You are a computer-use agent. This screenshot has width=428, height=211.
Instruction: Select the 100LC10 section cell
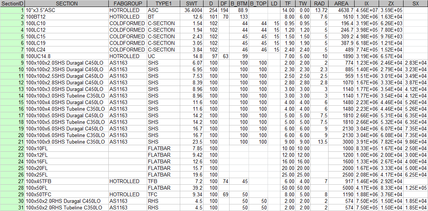pyautogui.click(x=66, y=23)
